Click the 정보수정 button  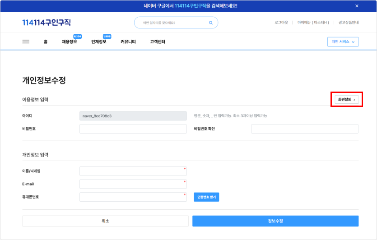point(275,221)
